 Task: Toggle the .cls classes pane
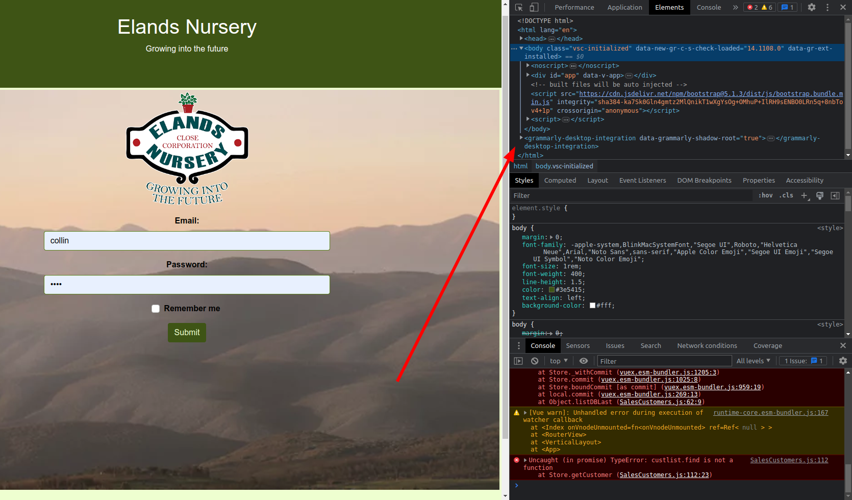786,195
